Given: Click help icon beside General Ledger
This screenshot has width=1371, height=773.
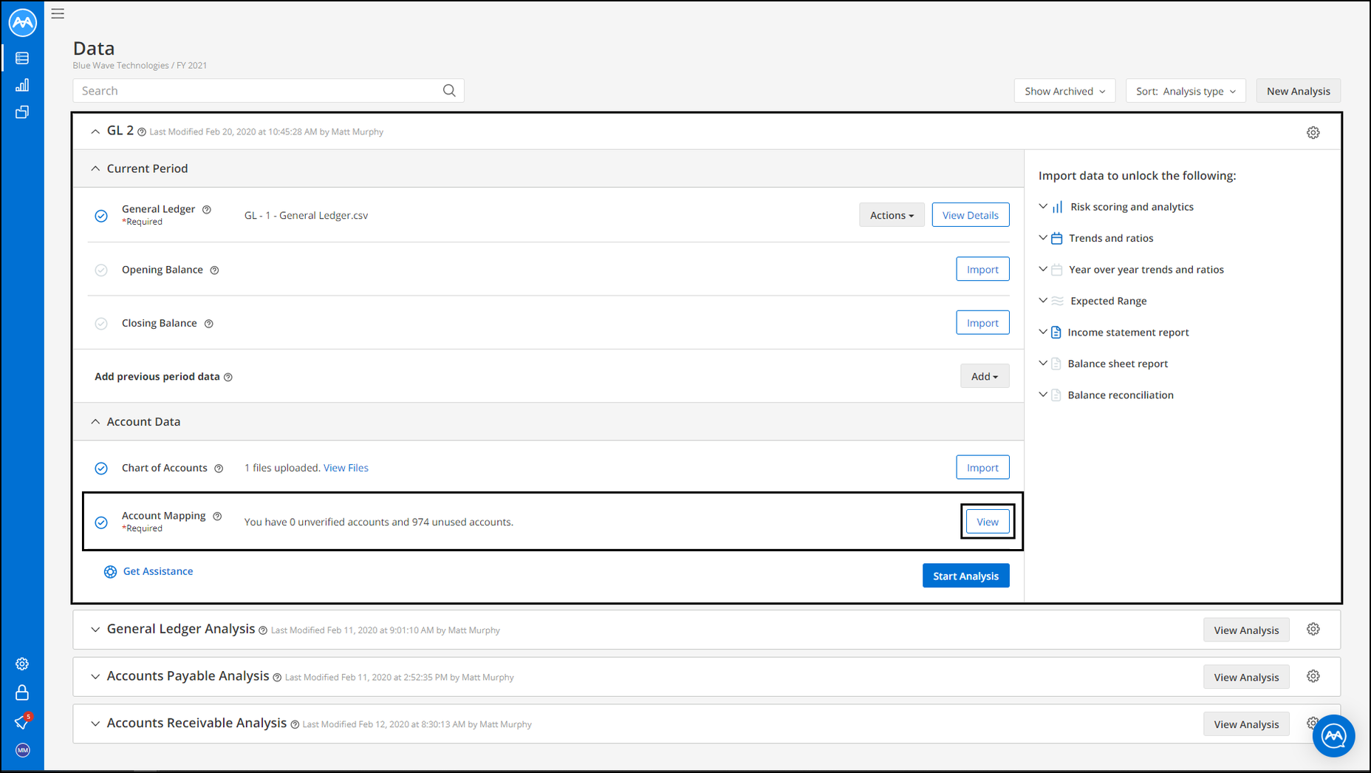Looking at the screenshot, I should (207, 210).
